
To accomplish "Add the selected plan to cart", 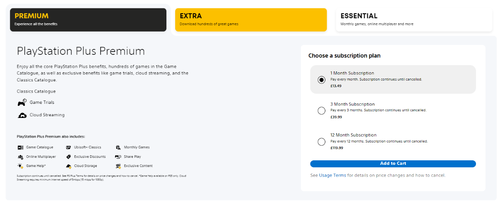I will [393, 164].
